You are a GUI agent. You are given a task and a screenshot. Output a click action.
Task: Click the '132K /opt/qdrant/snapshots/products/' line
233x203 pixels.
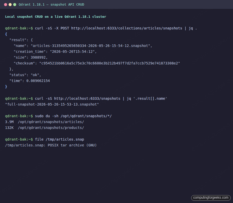point(44,128)
